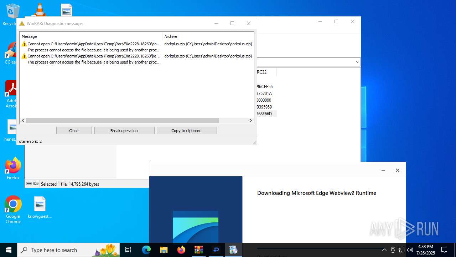This screenshot has height=257, width=456.
Task: Open the installer app icon on the taskbar
Action: click(x=233, y=250)
